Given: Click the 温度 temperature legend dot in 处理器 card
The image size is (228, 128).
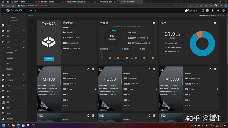Looking at the screenshot, I should [140, 49].
